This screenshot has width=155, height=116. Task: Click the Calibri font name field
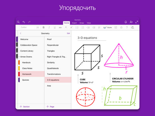28,27
